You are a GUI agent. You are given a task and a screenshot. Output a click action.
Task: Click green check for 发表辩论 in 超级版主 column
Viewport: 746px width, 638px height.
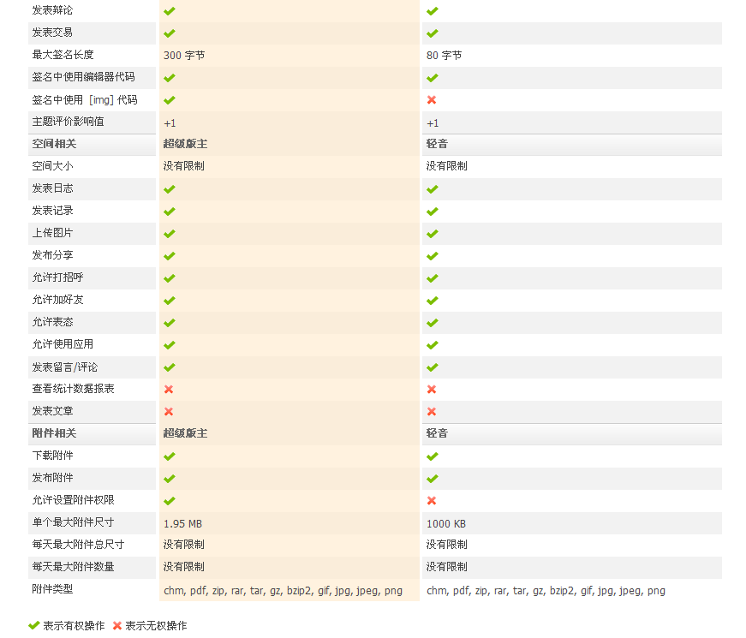(170, 11)
